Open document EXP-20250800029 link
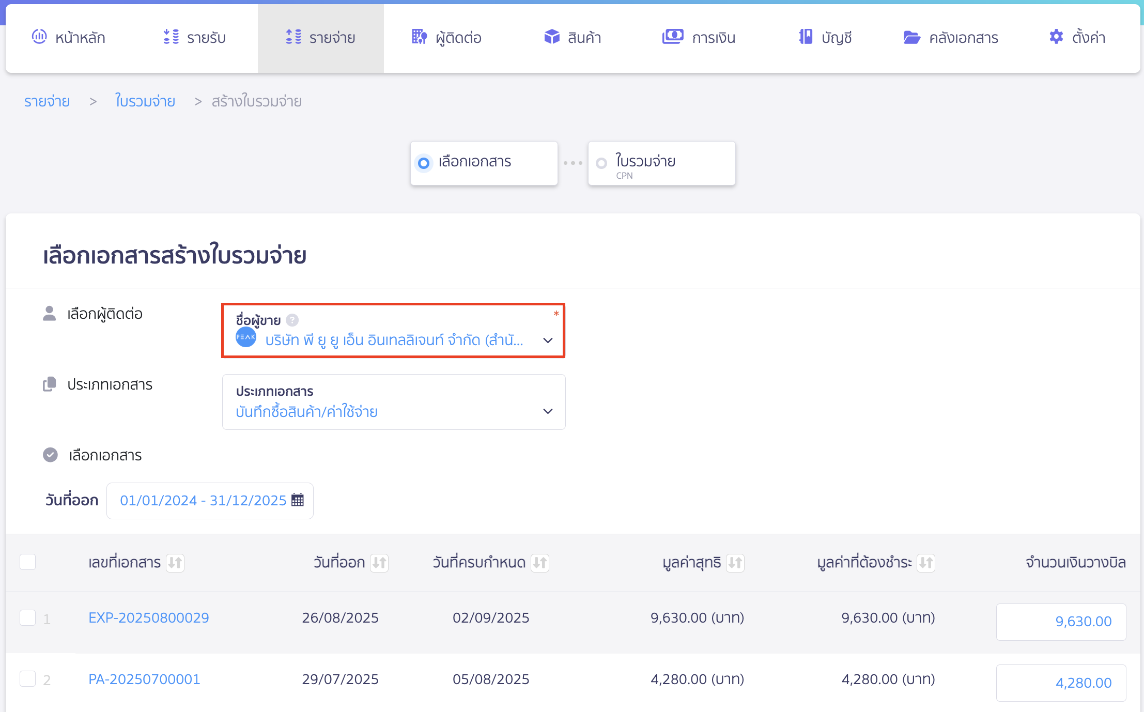1144x712 pixels. (149, 617)
